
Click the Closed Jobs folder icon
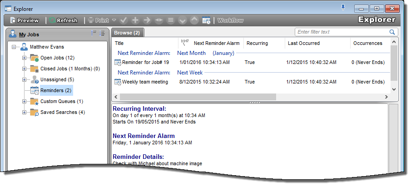[x=35, y=69]
